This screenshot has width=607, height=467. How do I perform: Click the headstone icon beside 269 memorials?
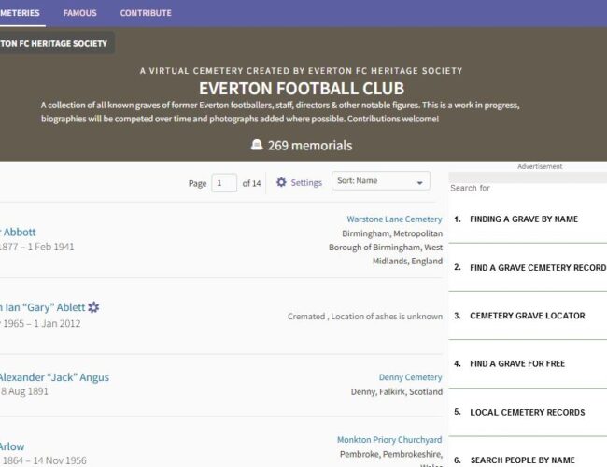click(257, 146)
